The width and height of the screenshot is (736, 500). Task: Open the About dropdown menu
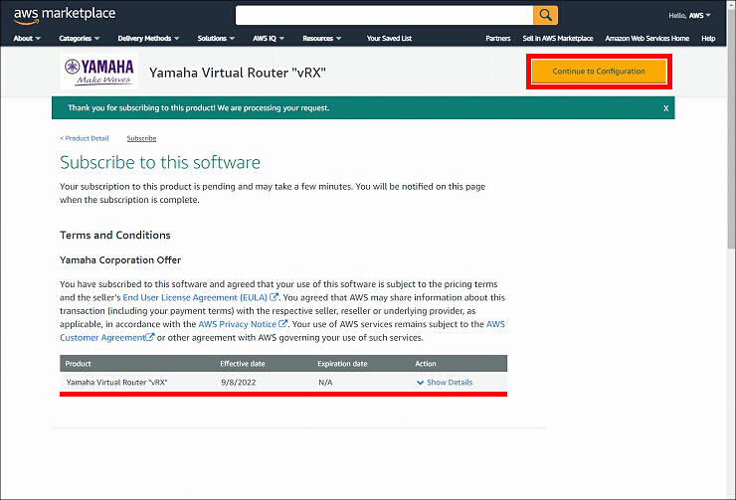pos(27,39)
